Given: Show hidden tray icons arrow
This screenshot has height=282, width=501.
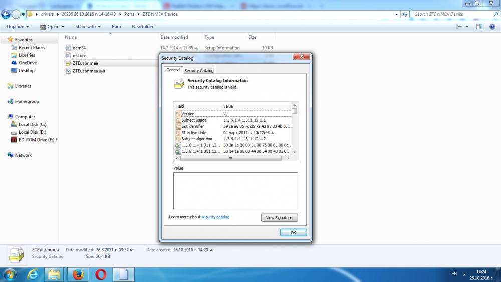Looking at the screenshot, I should (464, 274).
